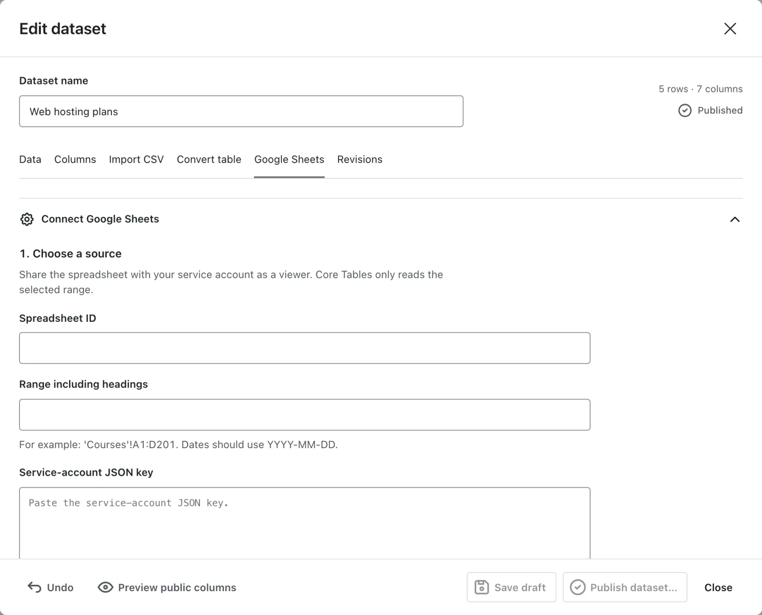Click the 'For example: Courses' hint text

[178, 444]
